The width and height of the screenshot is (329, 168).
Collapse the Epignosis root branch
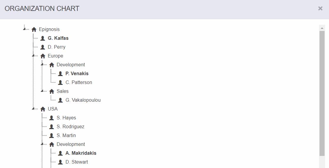24,29
